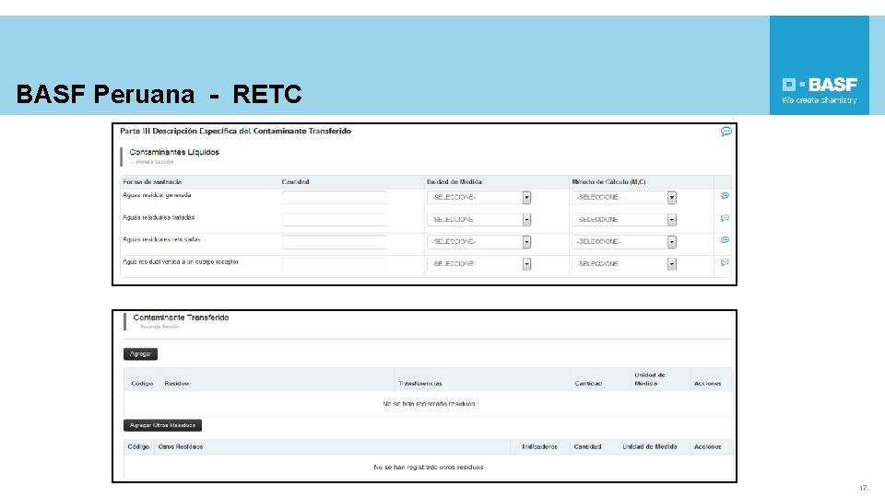Open Método de Cálculo dropdown for Aguas residuales tratadas
Image resolution: width=885 pixels, height=497 pixels.
(624, 219)
